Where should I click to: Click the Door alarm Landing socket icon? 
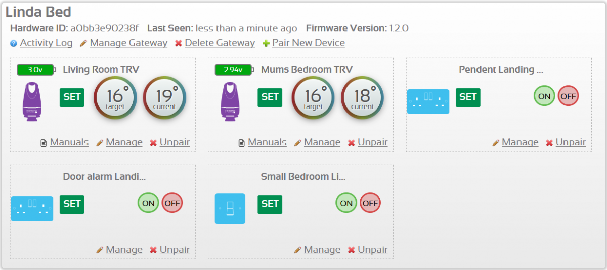point(32,208)
